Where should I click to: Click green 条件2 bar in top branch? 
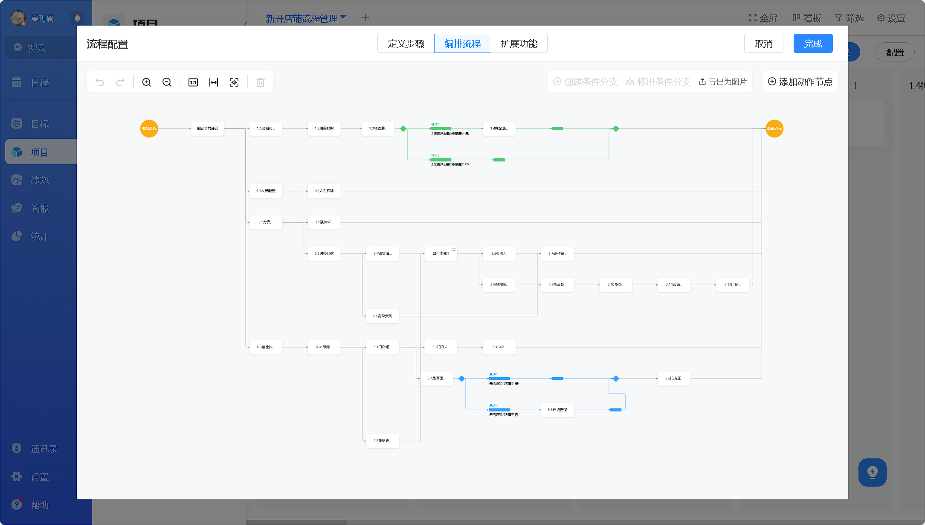[x=441, y=160]
